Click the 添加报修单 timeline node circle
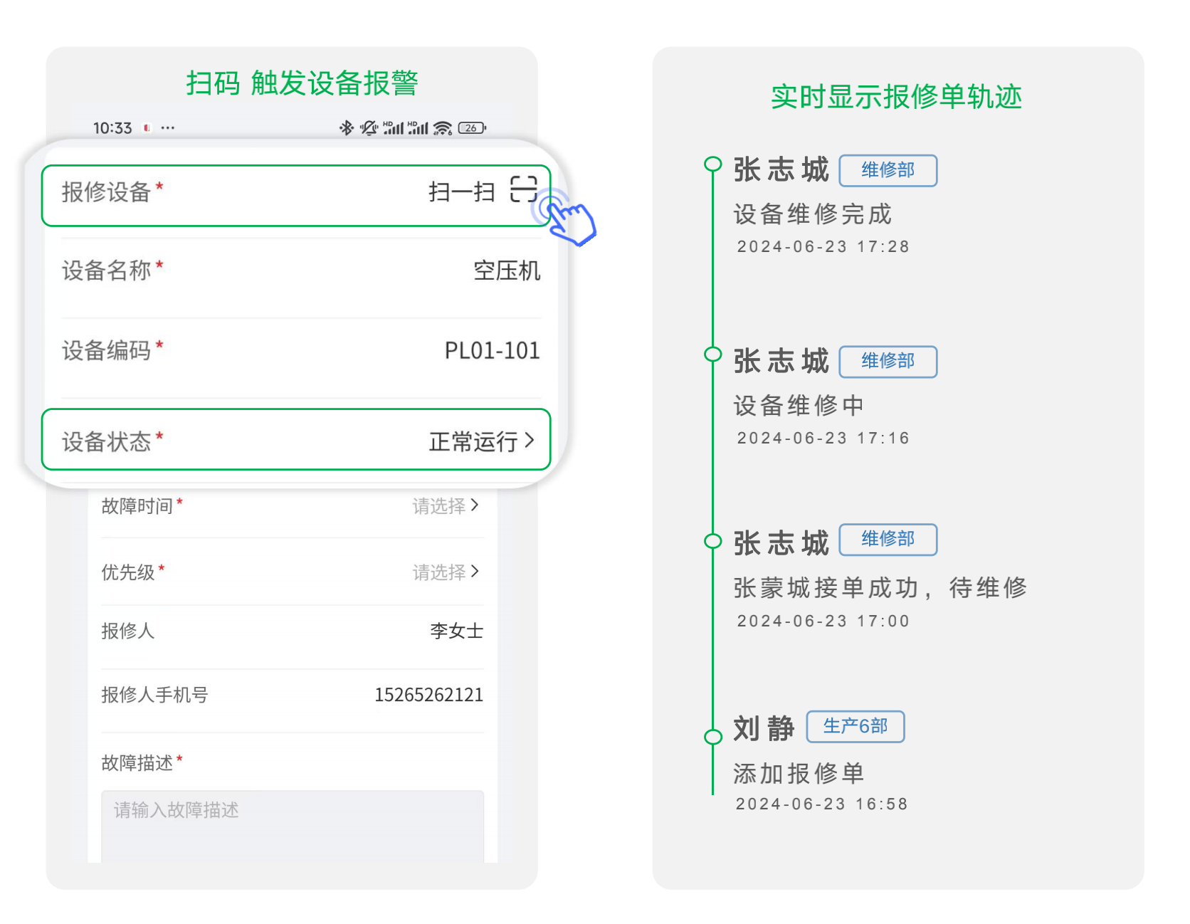This screenshot has height=924, width=1190. 712,736
